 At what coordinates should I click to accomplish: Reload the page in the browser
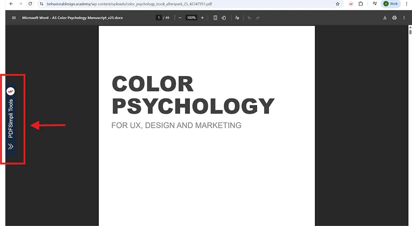[x=30, y=4]
